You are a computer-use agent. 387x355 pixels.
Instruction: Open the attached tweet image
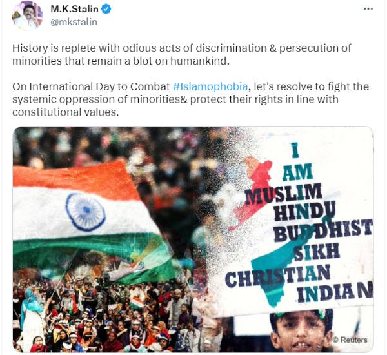tap(193, 239)
